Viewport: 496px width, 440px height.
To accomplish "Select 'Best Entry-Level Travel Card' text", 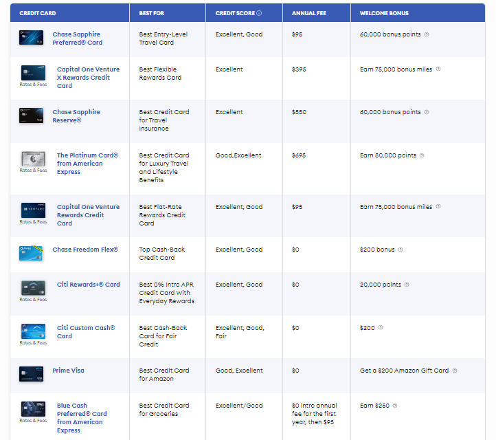I will (x=164, y=38).
